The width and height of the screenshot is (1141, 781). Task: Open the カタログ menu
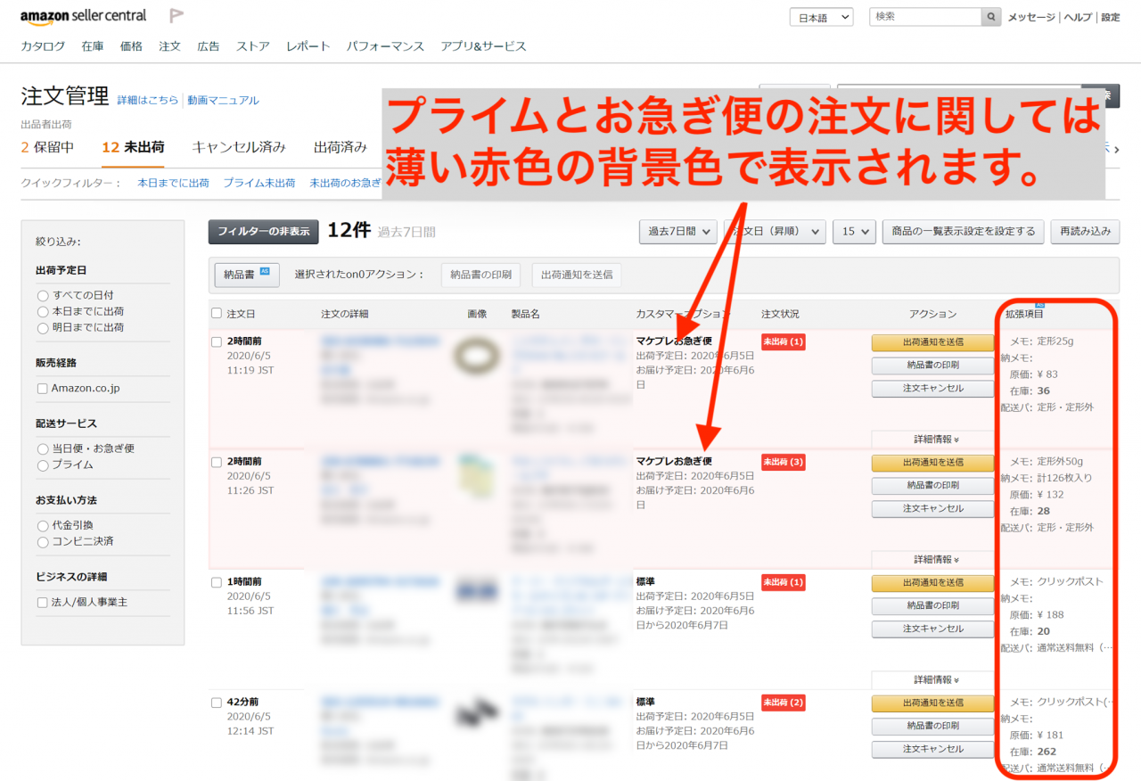click(43, 46)
